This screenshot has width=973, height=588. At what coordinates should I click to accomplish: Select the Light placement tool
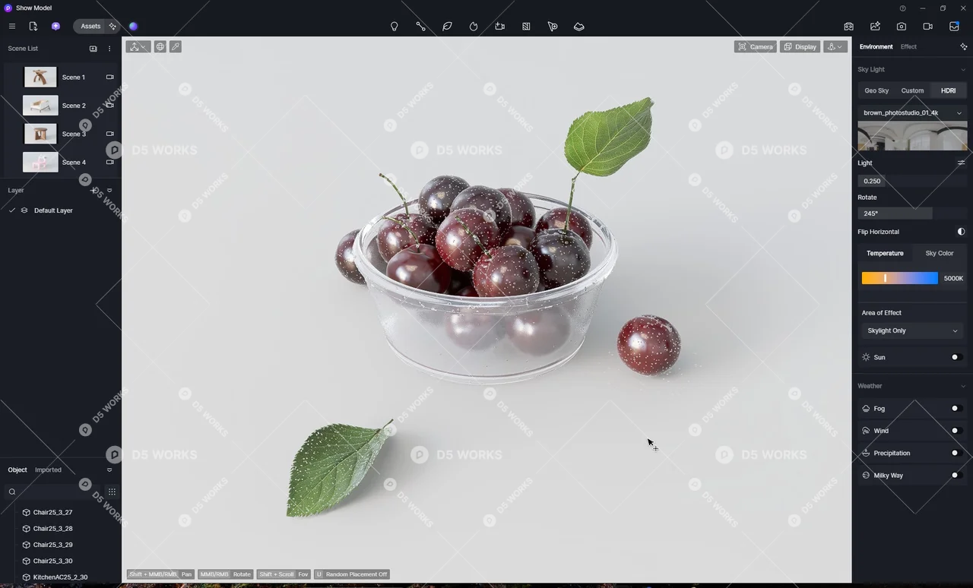pos(395,27)
